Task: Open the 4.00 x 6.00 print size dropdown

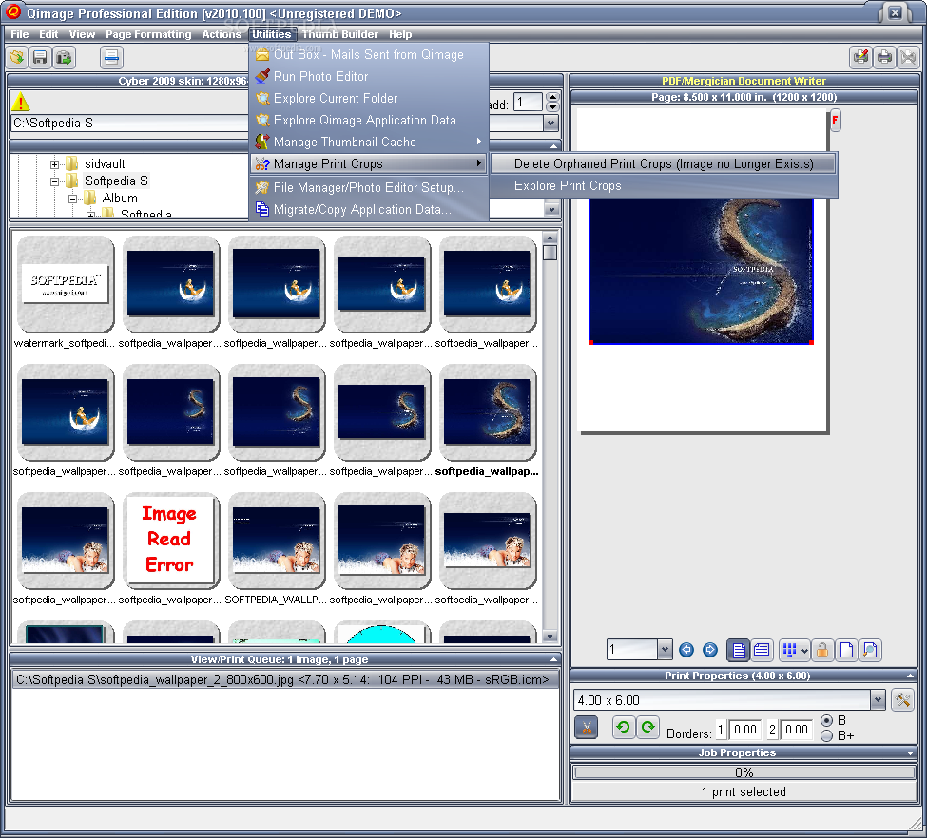Action: coord(878,700)
